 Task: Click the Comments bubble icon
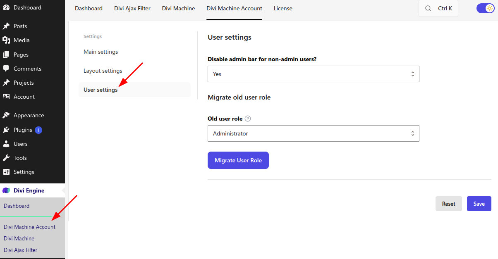[6, 69]
